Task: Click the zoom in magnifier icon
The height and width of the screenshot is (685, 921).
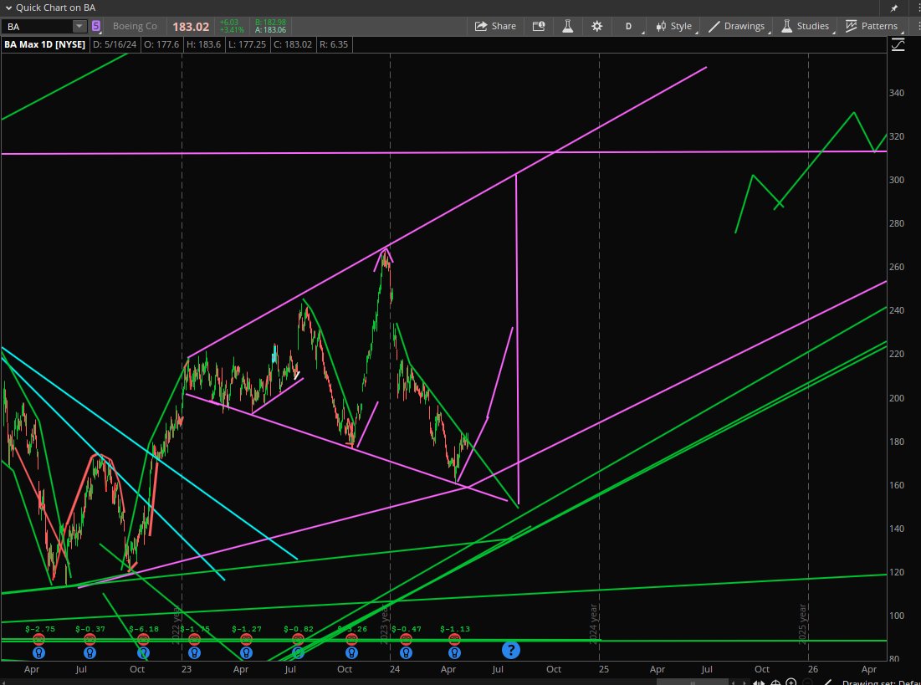Action: pyautogui.click(x=791, y=682)
